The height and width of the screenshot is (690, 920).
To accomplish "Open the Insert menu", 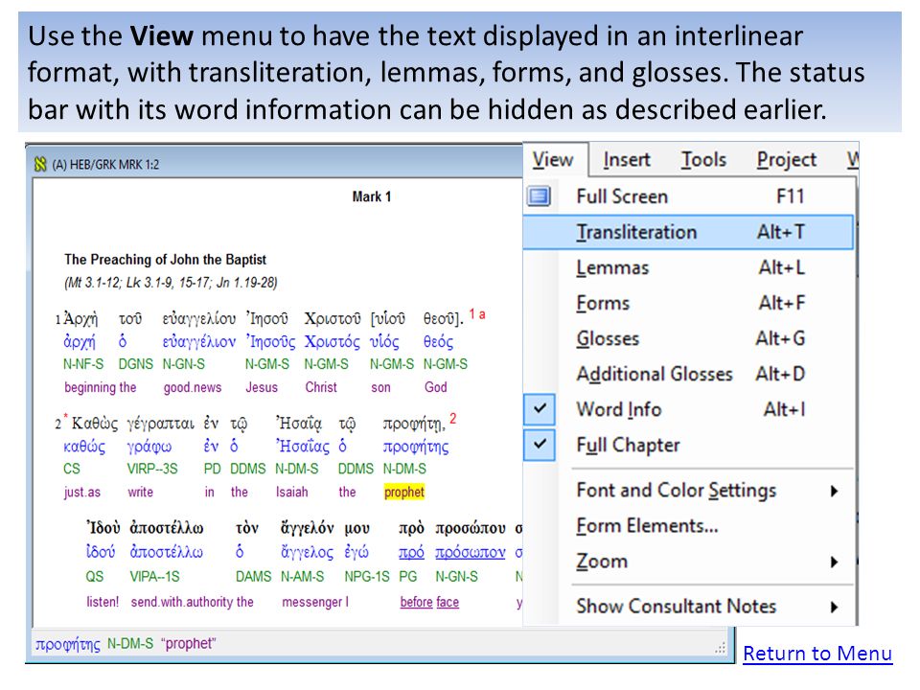I will pos(627,160).
